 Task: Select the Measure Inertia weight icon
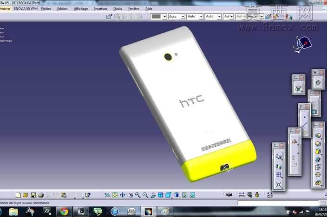(x=257, y=195)
